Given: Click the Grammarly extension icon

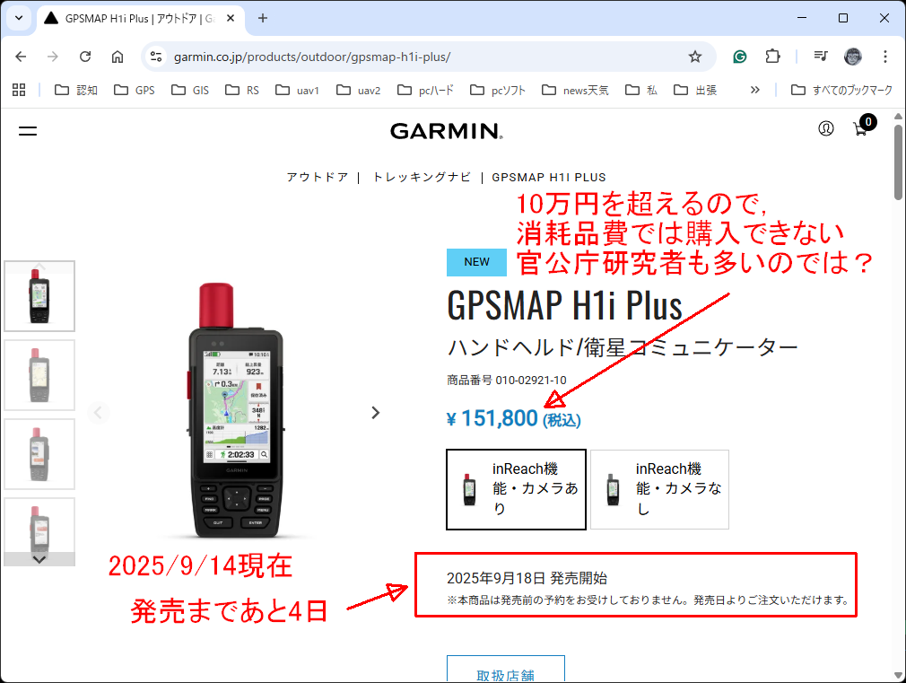Looking at the screenshot, I should [738, 56].
